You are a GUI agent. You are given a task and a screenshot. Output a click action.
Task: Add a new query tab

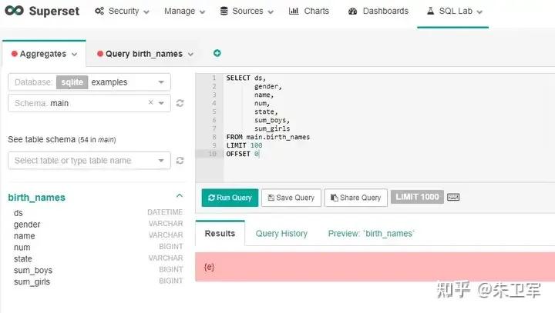[217, 53]
